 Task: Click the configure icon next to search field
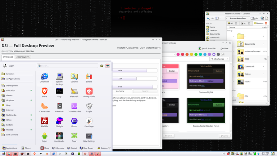click(x=101, y=66)
